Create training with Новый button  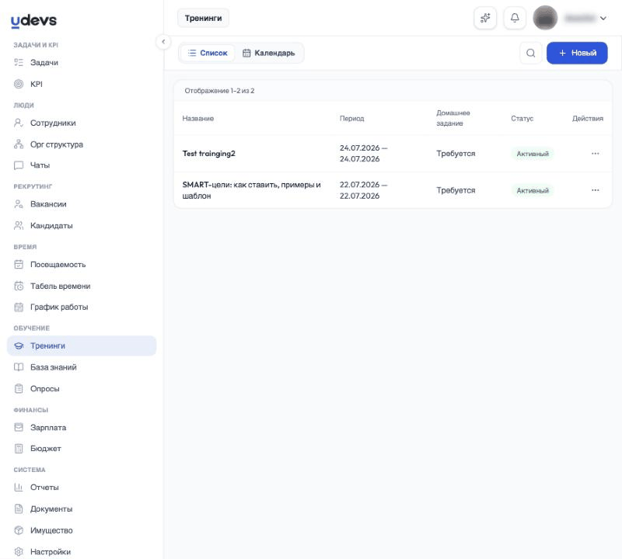point(577,53)
